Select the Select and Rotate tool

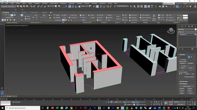click(x=73, y=6)
